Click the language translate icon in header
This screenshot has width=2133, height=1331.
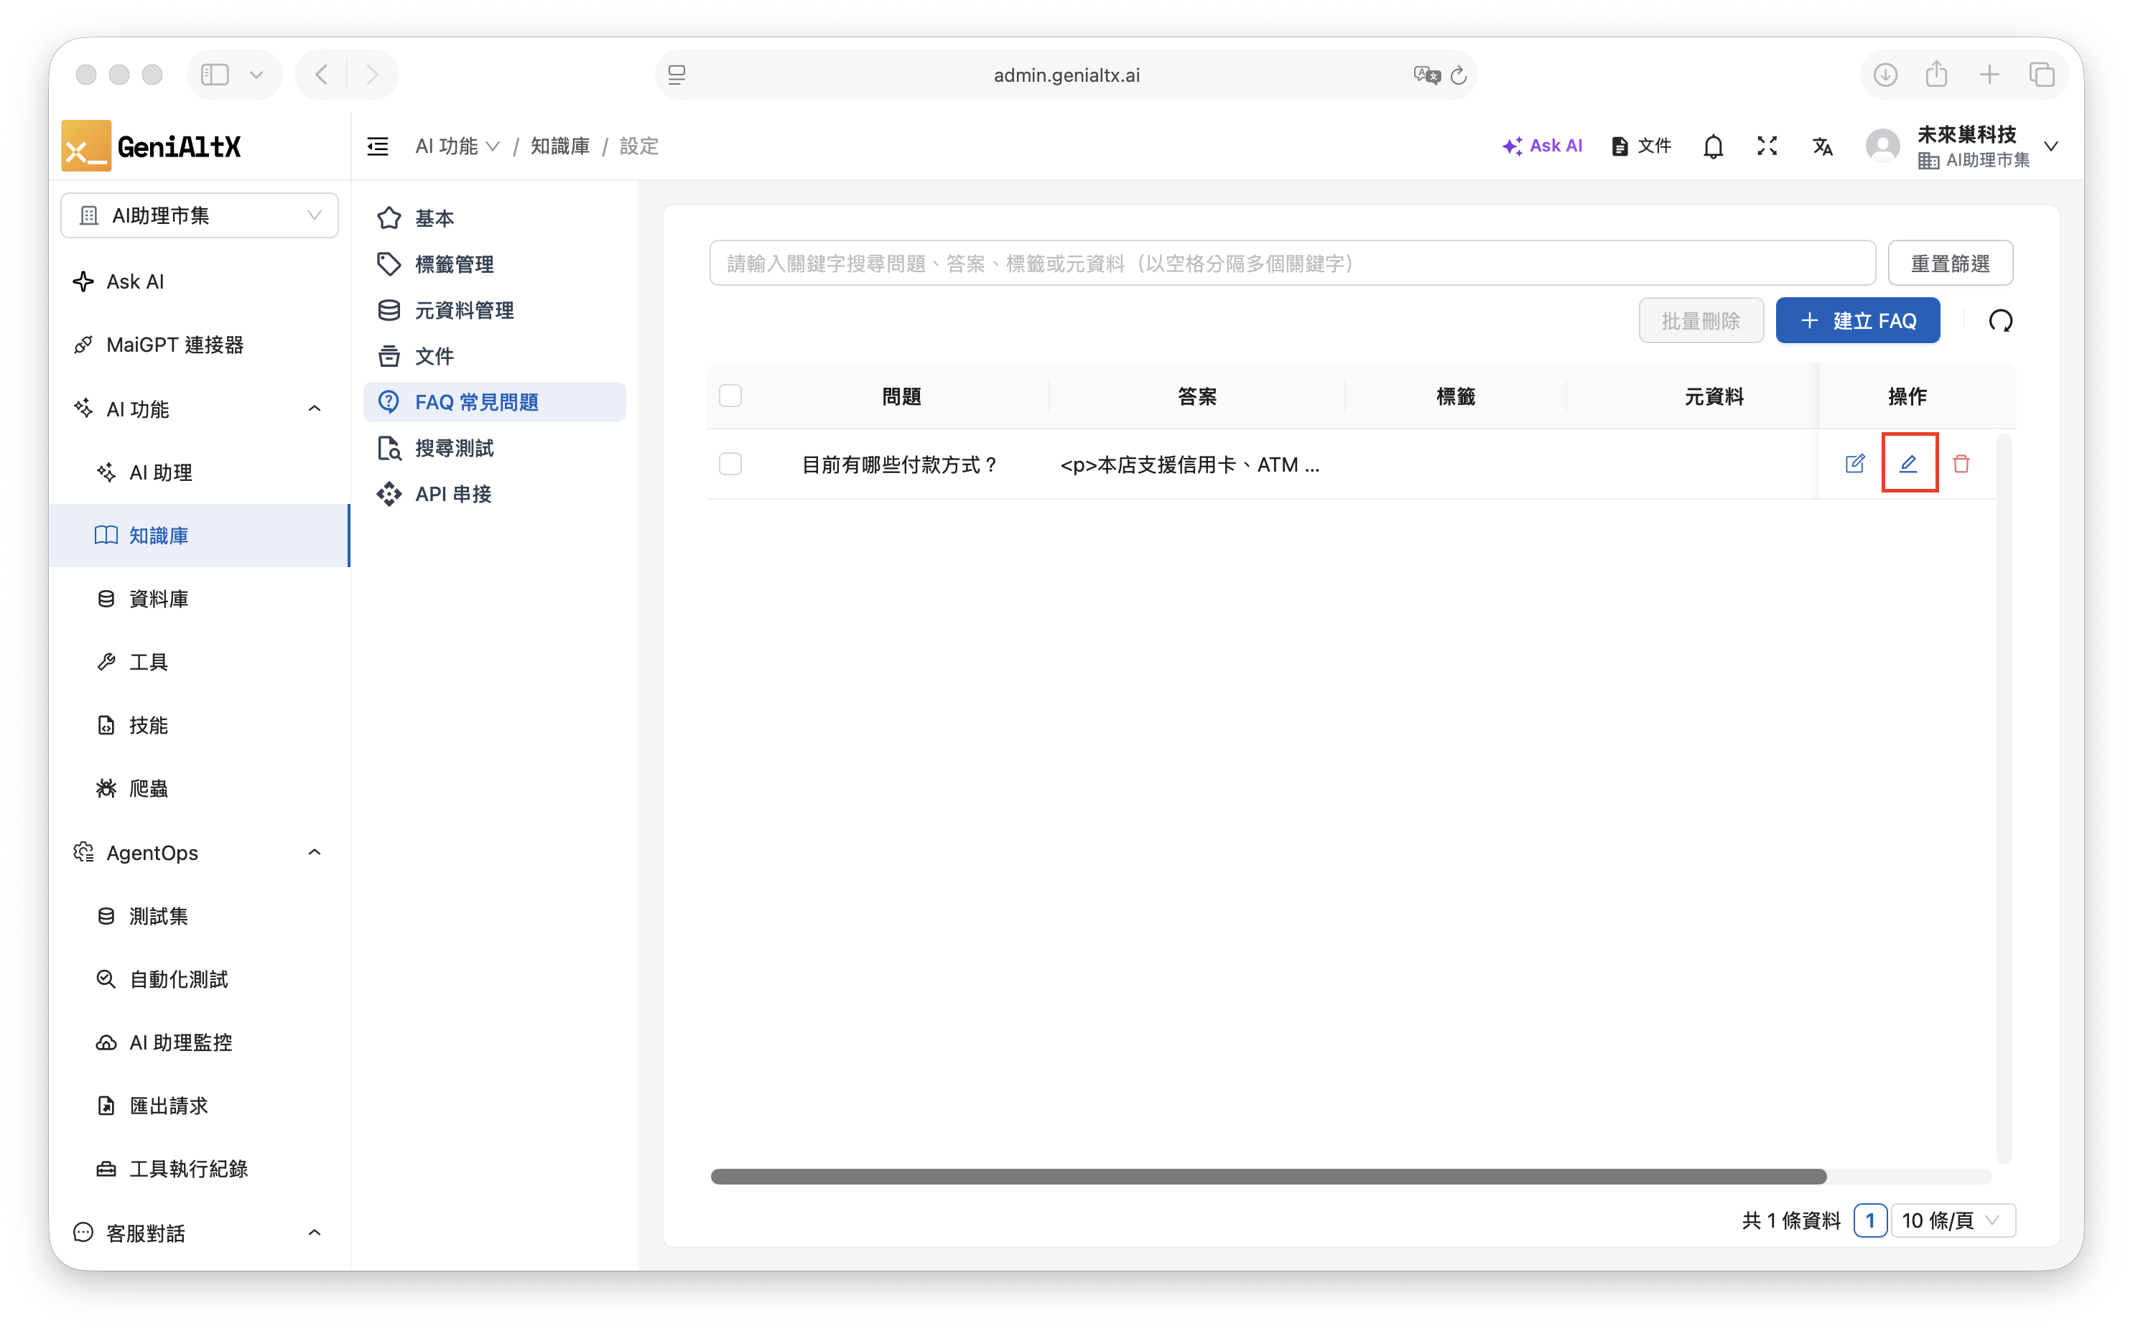tap(1822, 146)
